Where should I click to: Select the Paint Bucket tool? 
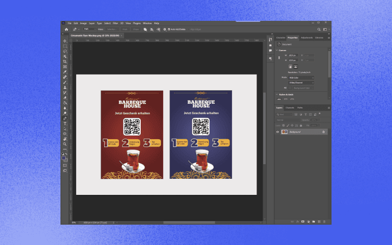coord(65,103)
